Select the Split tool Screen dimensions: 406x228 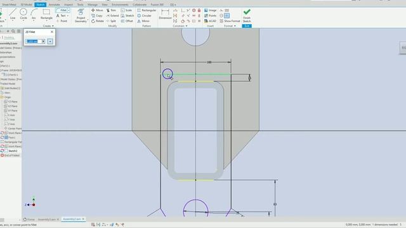coord(111,21)
